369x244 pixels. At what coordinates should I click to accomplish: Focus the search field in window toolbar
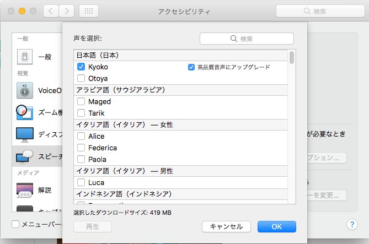point(320,11)
